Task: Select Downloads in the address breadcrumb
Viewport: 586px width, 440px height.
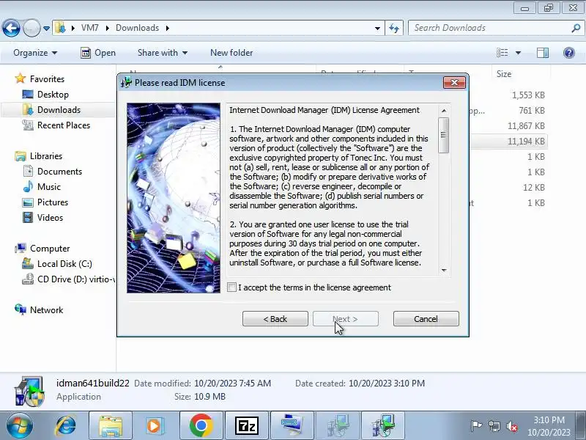Action: pyautogui.click(x=137, y=28)
